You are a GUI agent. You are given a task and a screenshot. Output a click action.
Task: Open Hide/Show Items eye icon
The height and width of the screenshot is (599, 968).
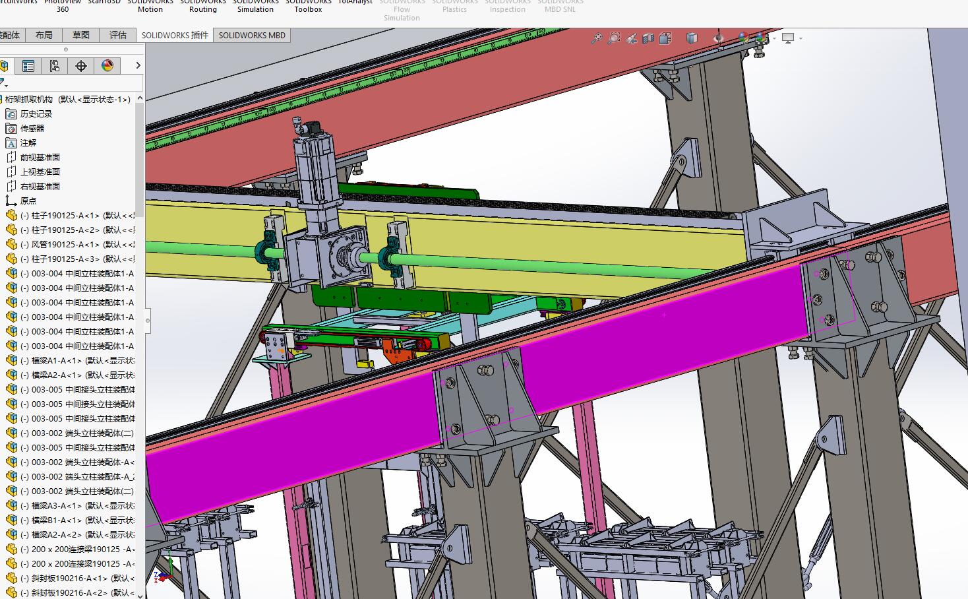coord(718,38)
